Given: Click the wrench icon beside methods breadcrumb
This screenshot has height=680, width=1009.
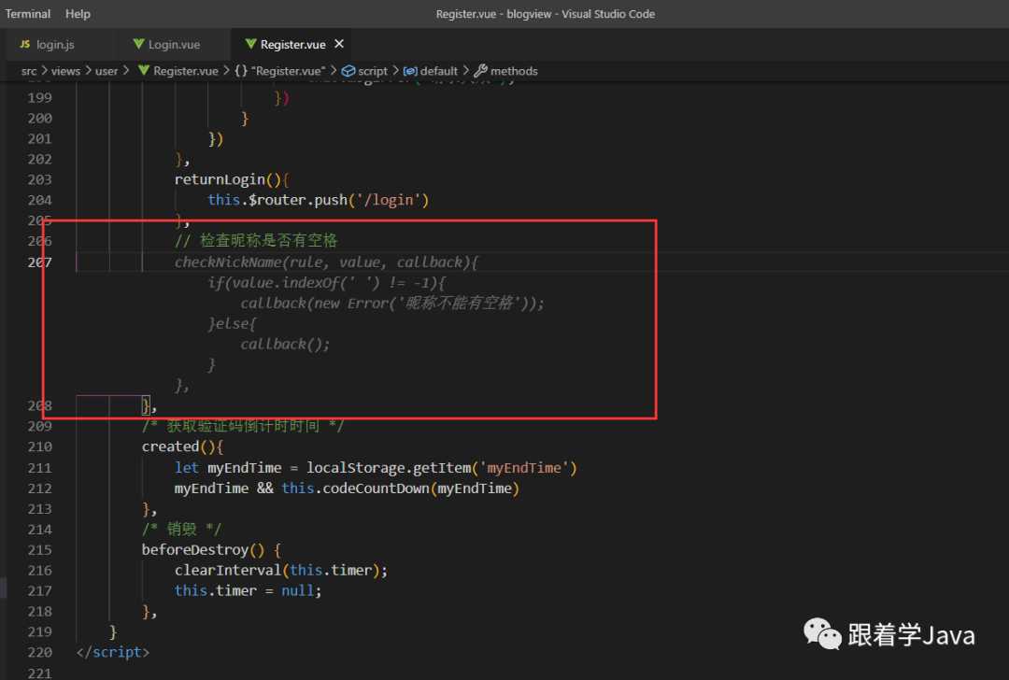Looking at the screenshot, I should click(481, 71).
